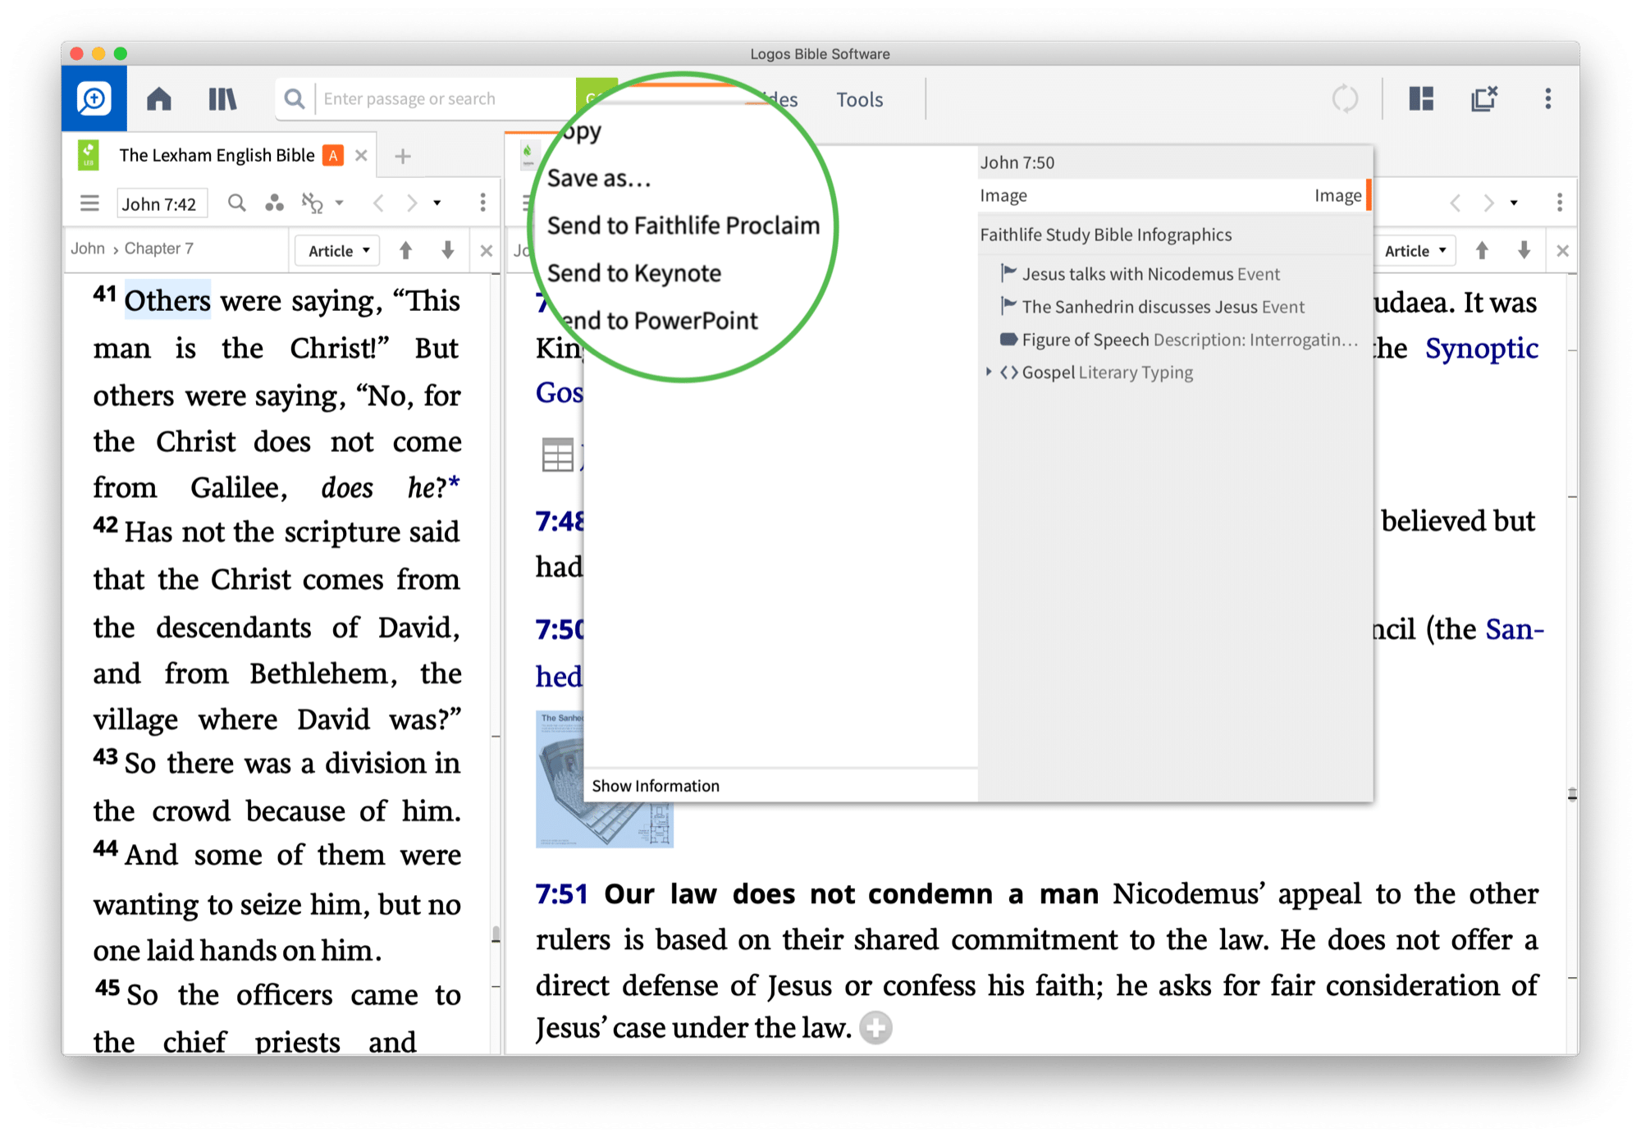
Task: Choose Send to Faithlife Proclaim
Action: pos(683,225)
